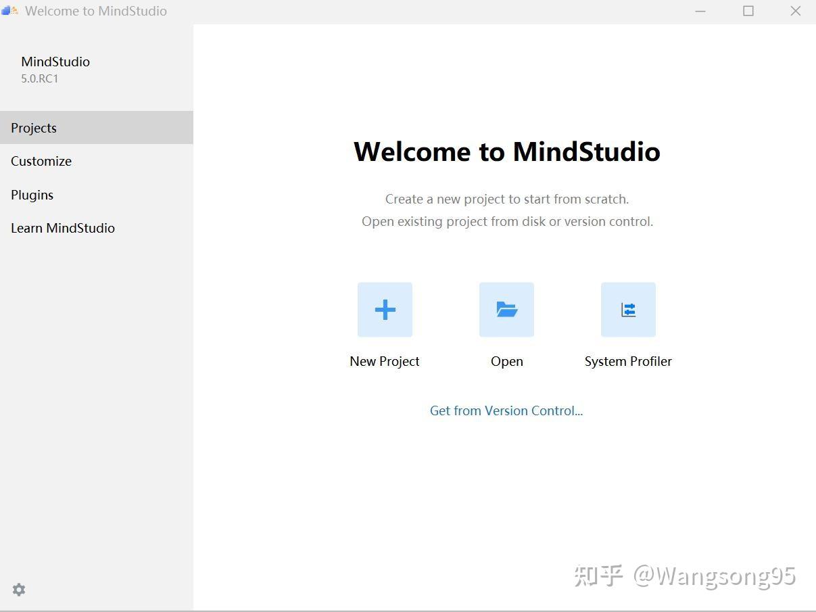
Task: Click the New Project label
Action: pos(385,361)
